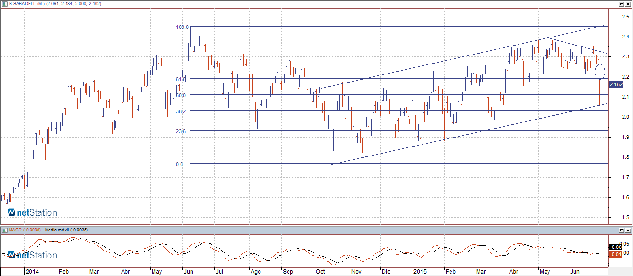
Task: Select the MACD (-0.0098) label
Action: tap(25, 230)
